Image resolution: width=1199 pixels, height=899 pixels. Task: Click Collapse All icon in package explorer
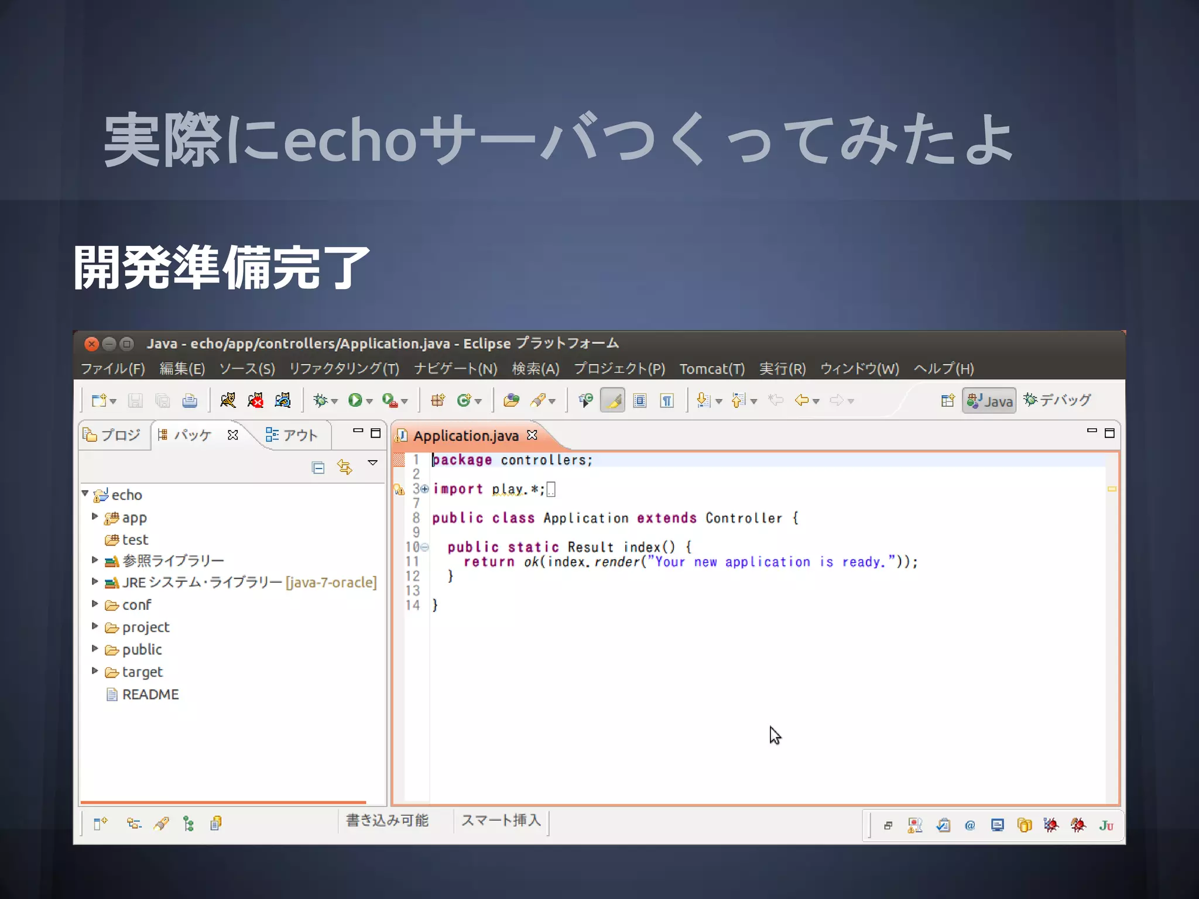[318, 467]
